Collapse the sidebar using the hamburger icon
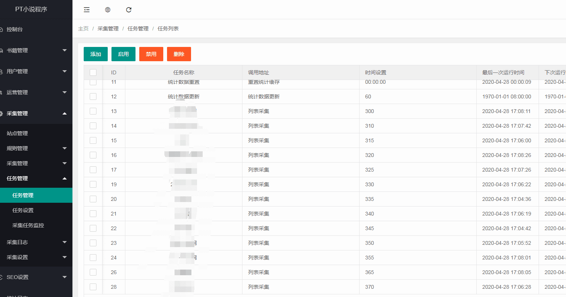566x297 pixels. 87,10
